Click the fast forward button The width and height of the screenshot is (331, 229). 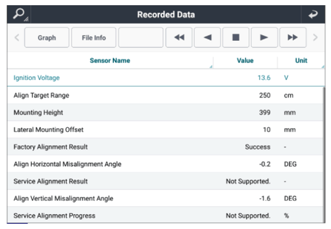pyautogui.click(x=293, y=37)
